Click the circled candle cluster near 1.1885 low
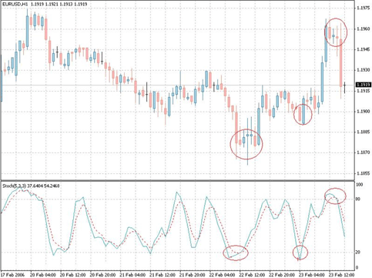Screen dimensions: 372x278 coord(246,144)
